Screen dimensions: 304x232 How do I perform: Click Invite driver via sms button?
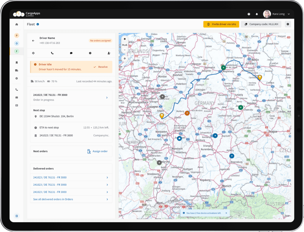[x=221, y=24]
